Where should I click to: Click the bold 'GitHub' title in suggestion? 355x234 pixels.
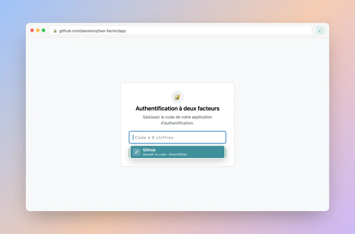click(x=149, y=150)
